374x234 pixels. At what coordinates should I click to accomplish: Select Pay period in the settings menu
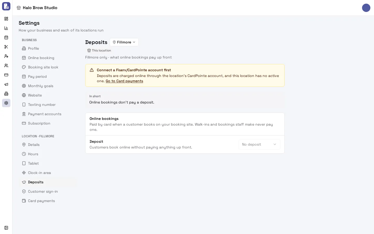pyautogui.click(x=48, y=76)
